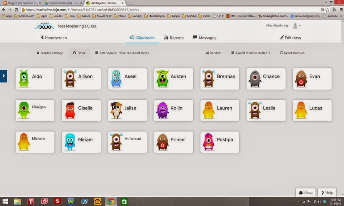344x206 pixels.
Task: Open Attendance from the toolbar icon
Action: (x=96, y=53)
